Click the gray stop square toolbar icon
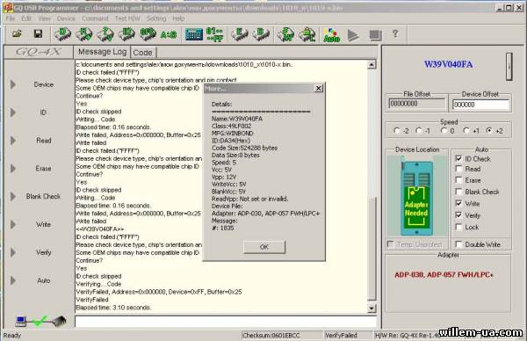The height and width of the screenshot is (341, 527). coord(375,35)
